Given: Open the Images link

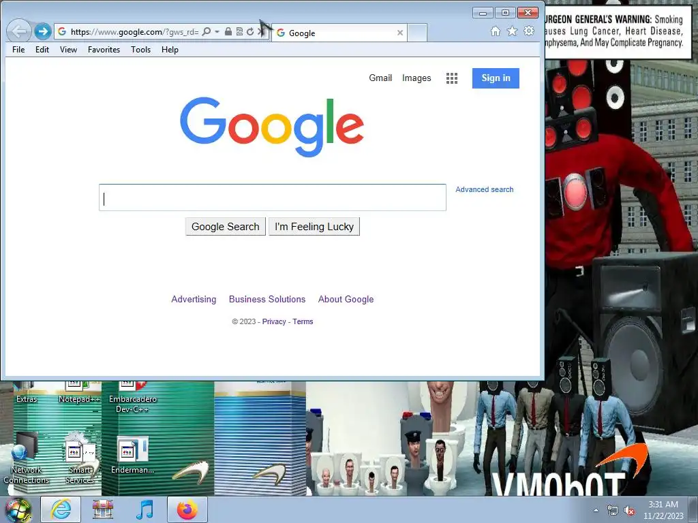Looking at the screenshot, I should pyautogui.click(x=416, y=78).
